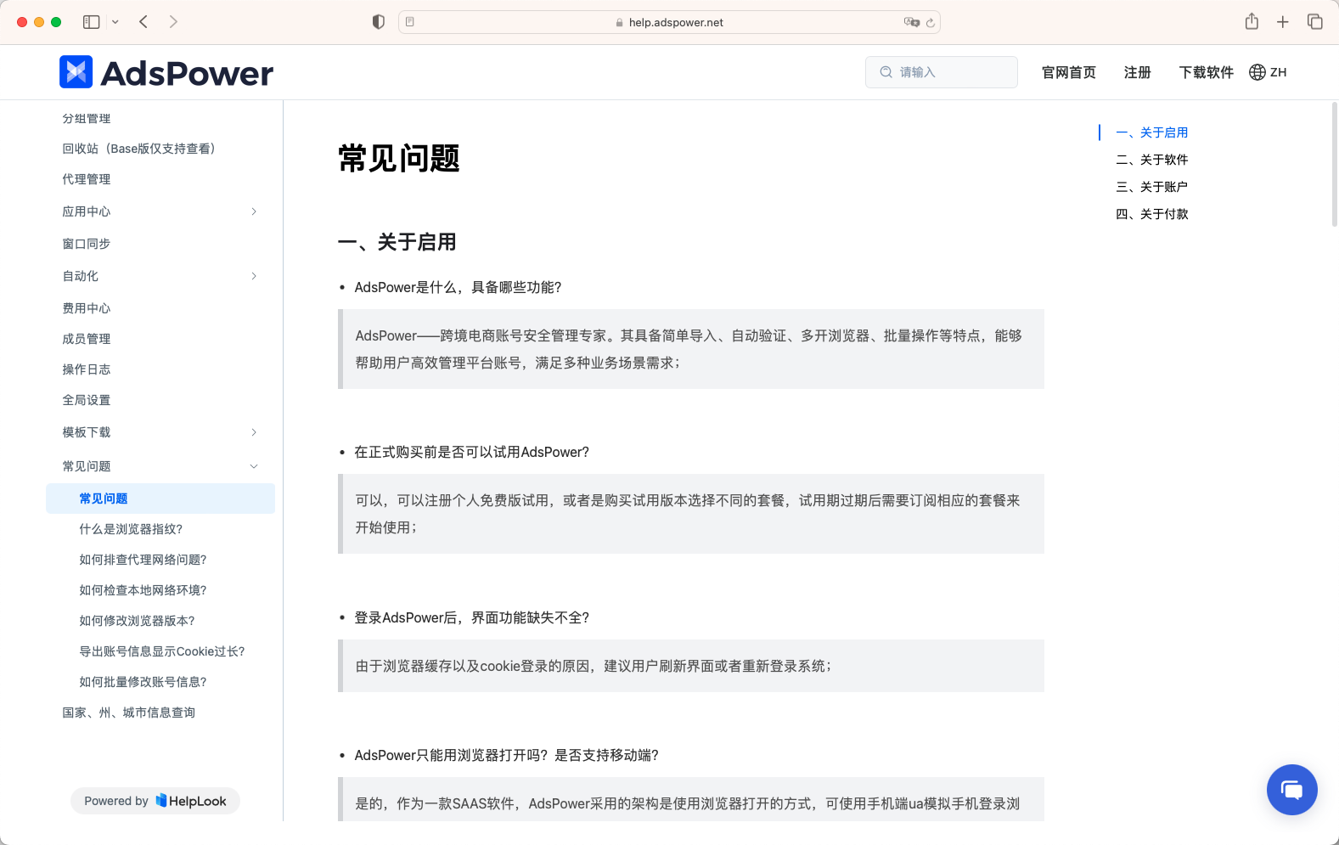Expand the 模板下载 sidebar section

[x=254, y=432]
